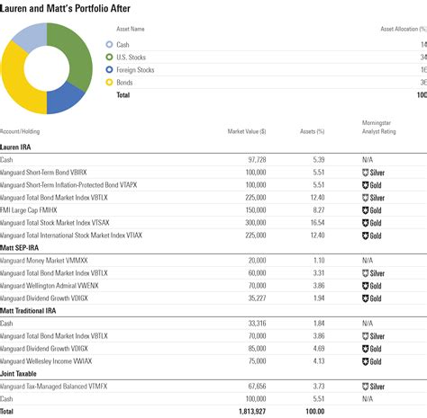The height and width of the screenshot is (418, 427).
Task: Click the Gold shield in the Wellington VWENX row
Action: (x=365, y=286)
